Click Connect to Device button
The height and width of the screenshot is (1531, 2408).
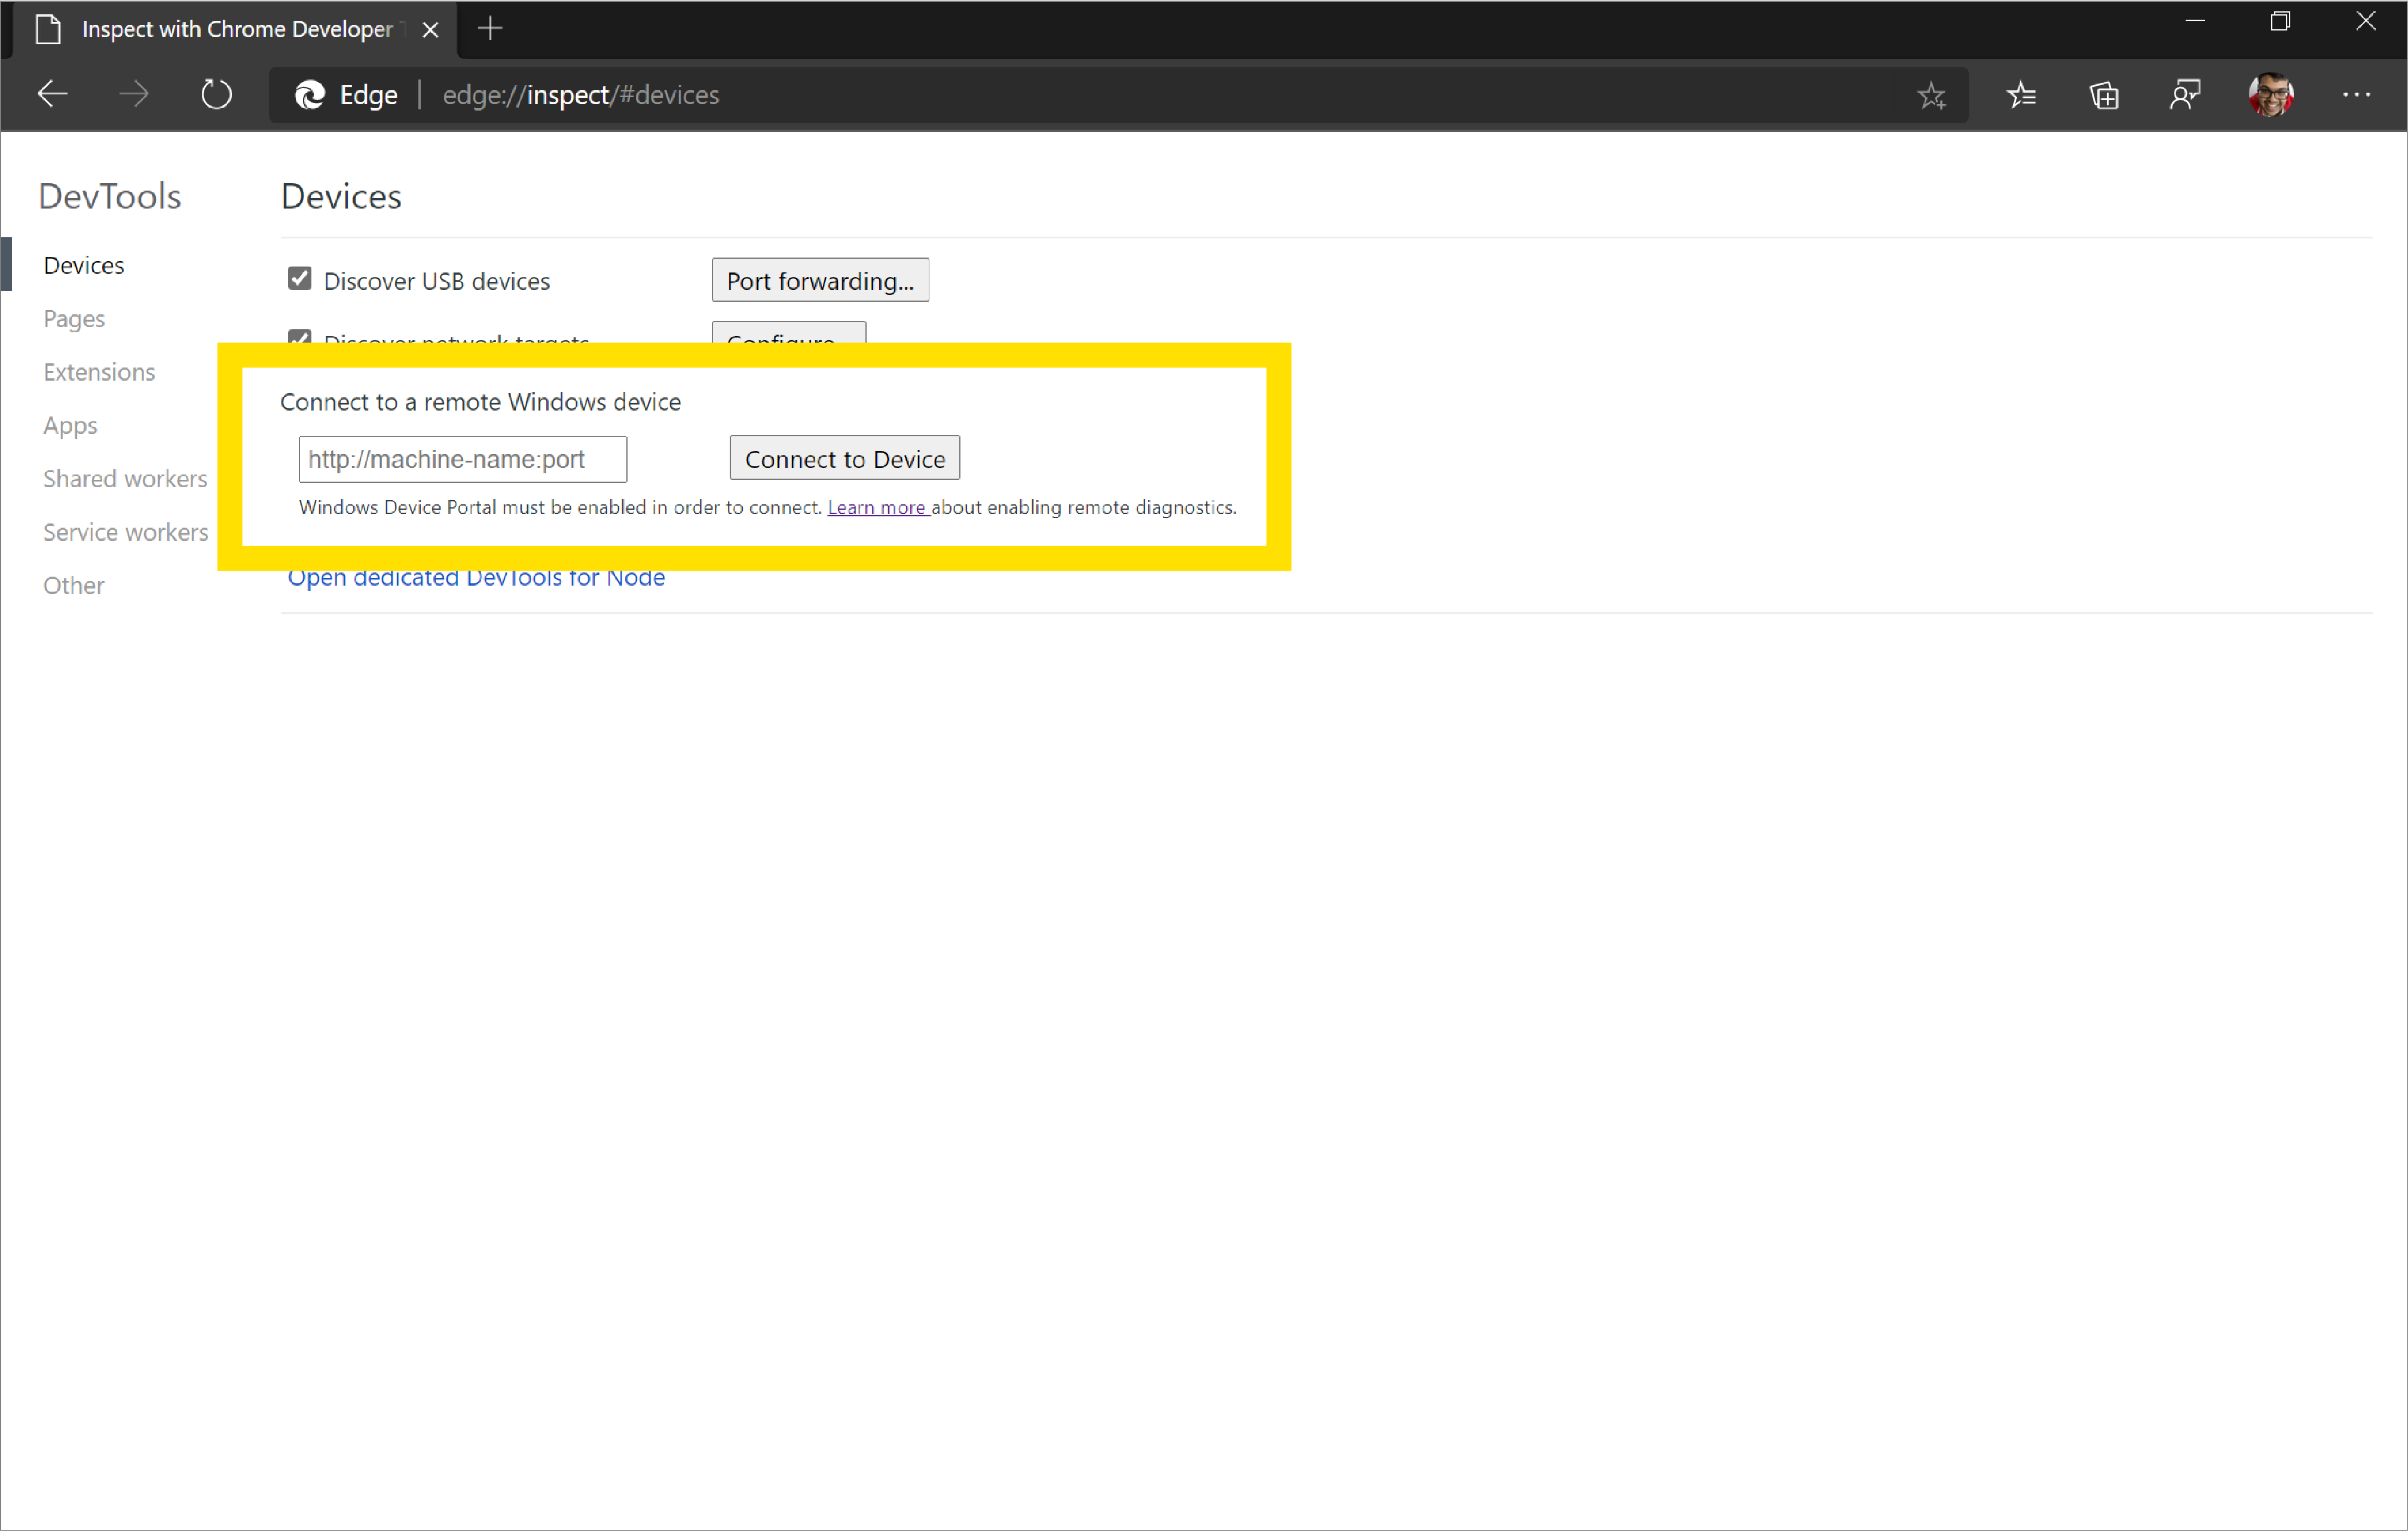pos(844,458)
